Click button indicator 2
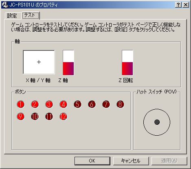 coord(35,104)
